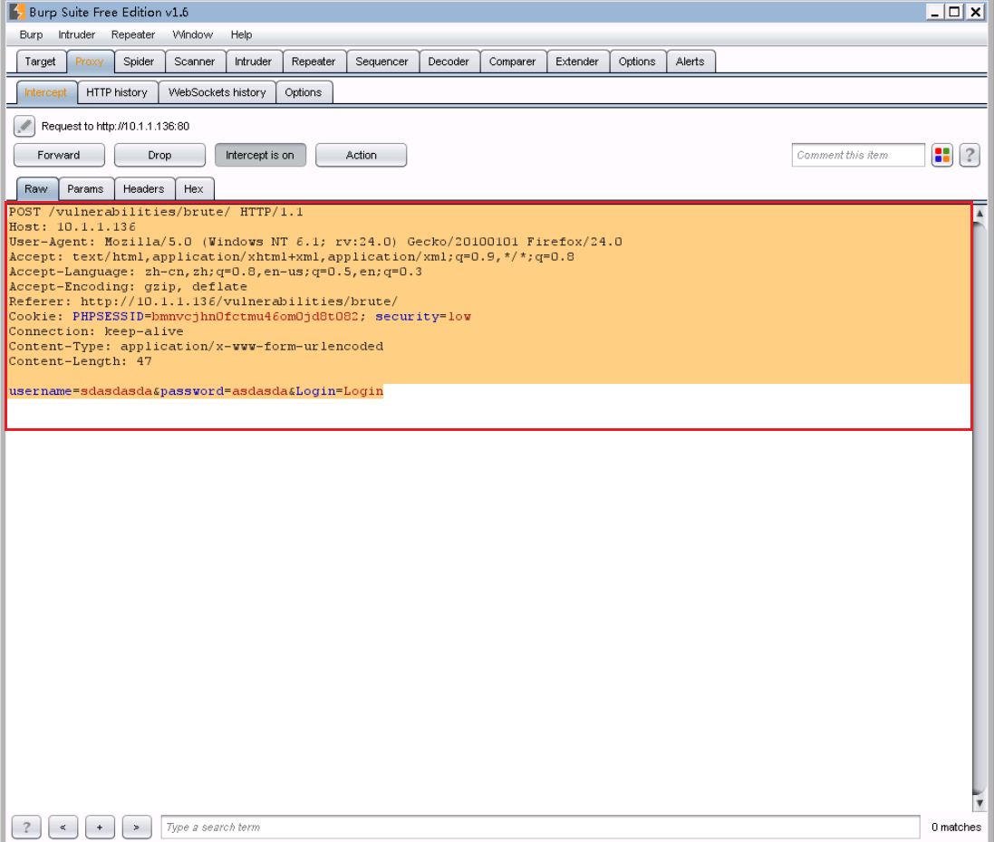Click the security=low cookie text
994x842 pixels.
point(423,317)
